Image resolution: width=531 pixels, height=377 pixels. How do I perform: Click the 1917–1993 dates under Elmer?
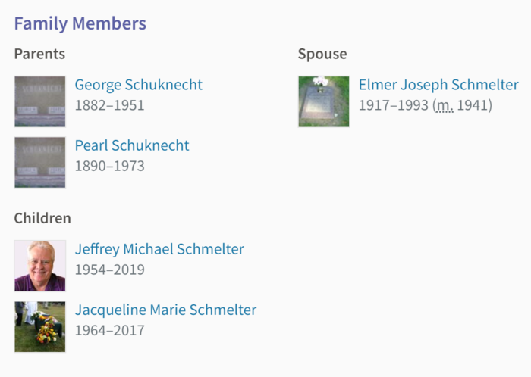click(x=394, y=105)
